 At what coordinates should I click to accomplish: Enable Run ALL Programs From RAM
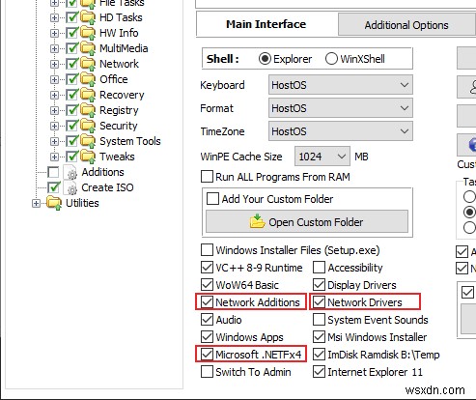[207, 177]
